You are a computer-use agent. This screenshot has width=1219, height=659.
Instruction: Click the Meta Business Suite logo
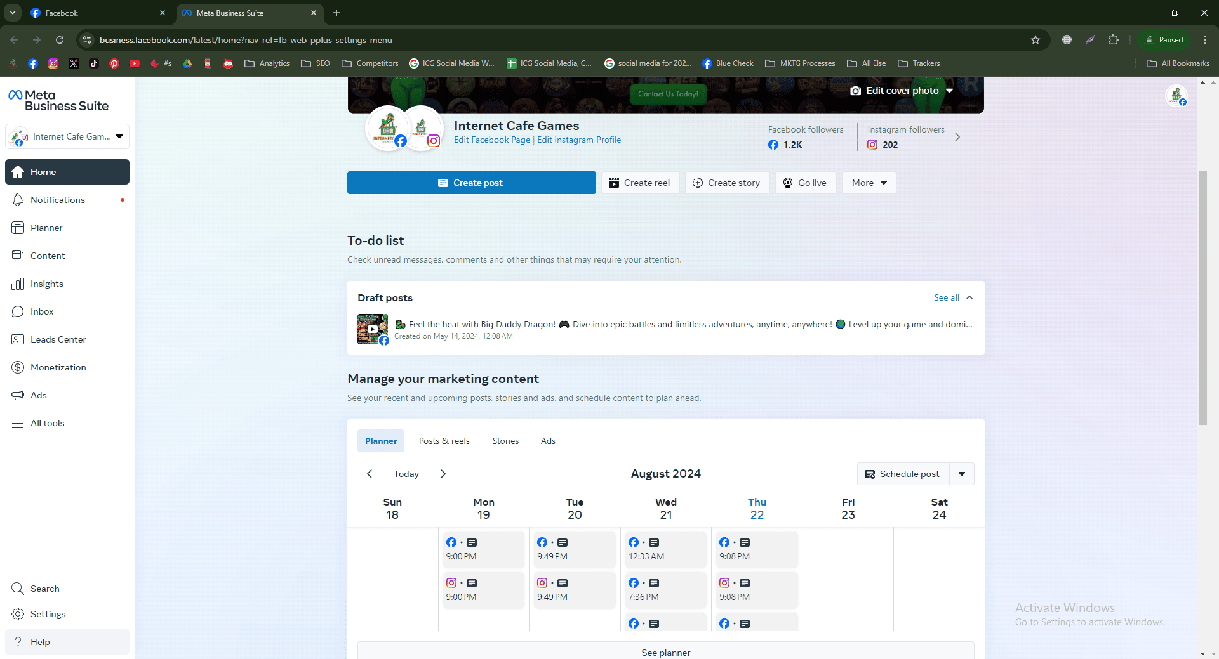point(58,100)
